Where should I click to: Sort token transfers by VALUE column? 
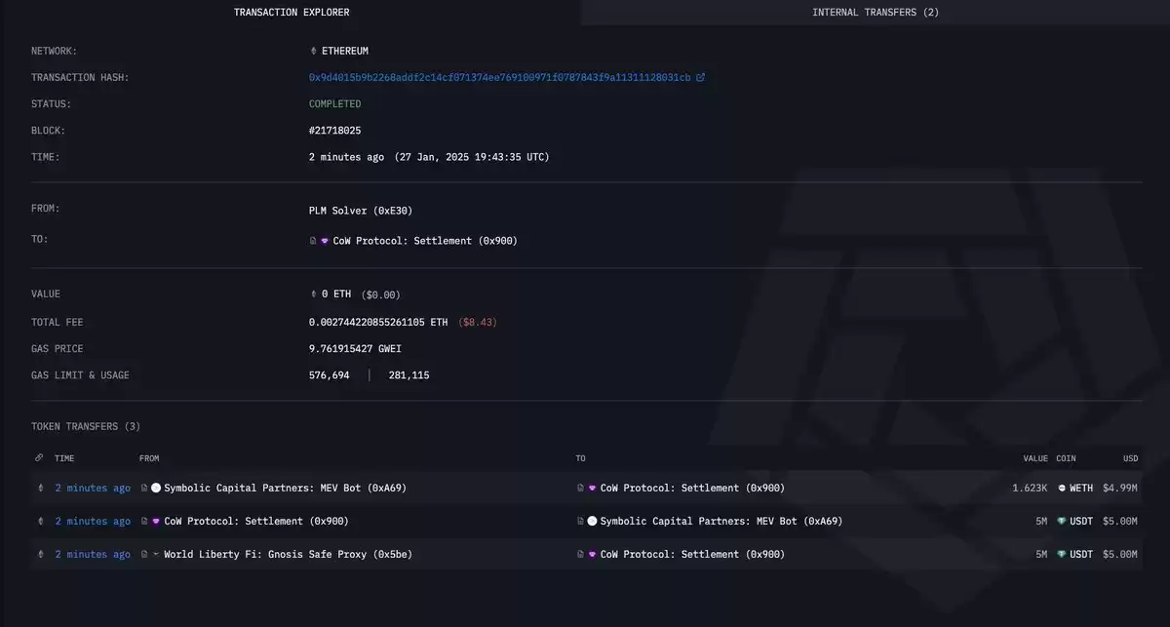point(1035,458)
